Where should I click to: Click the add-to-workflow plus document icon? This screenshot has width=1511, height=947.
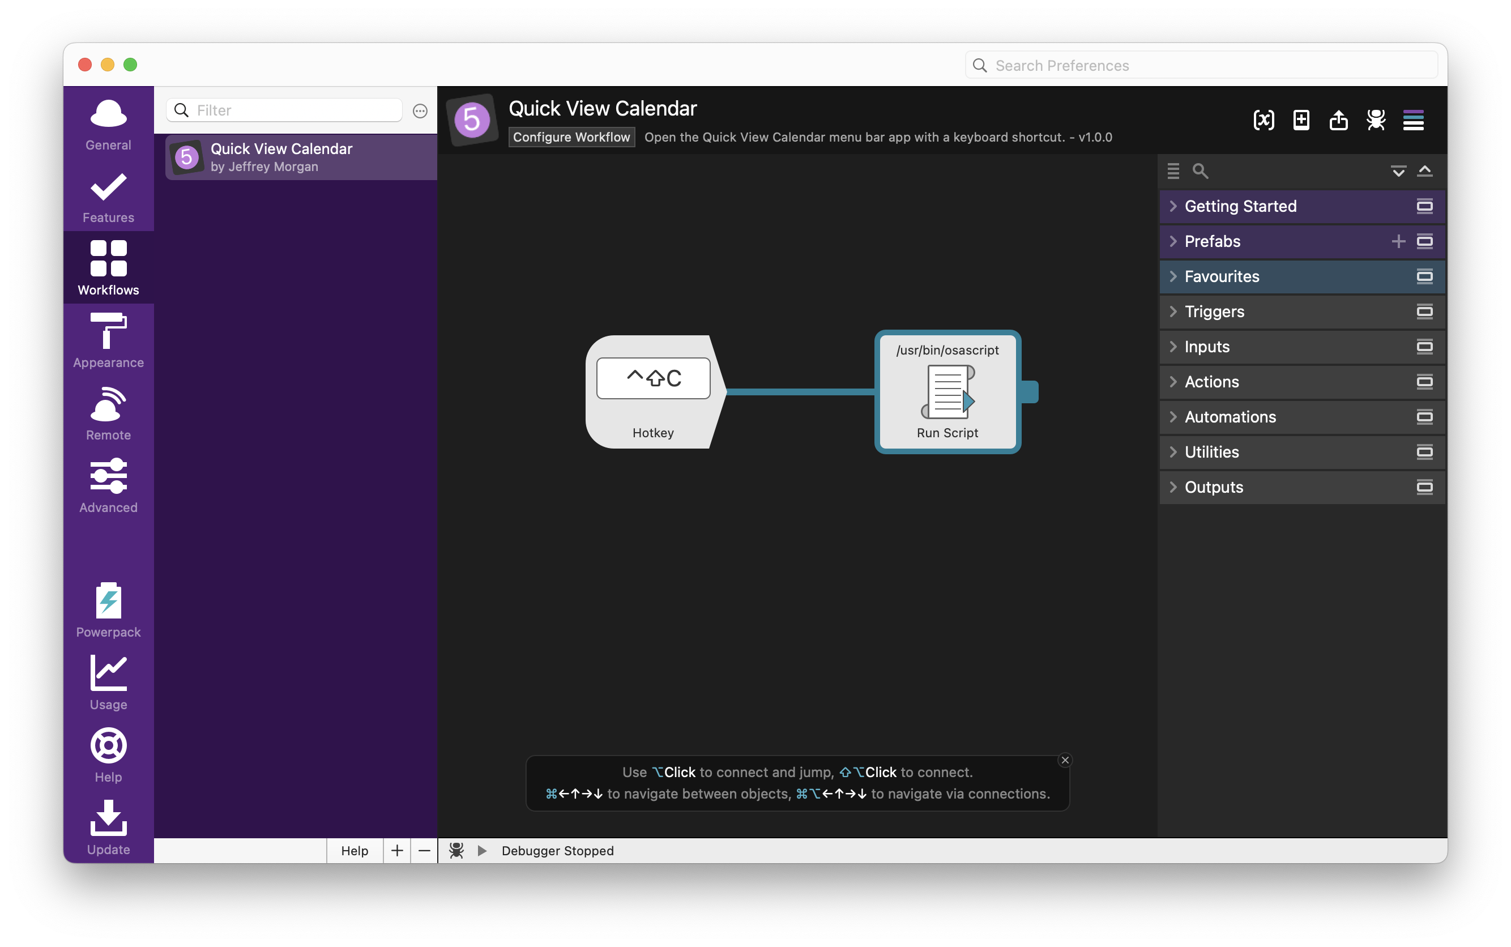(1301, 120)
